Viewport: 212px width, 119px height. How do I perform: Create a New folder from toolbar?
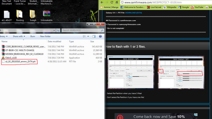45,36
